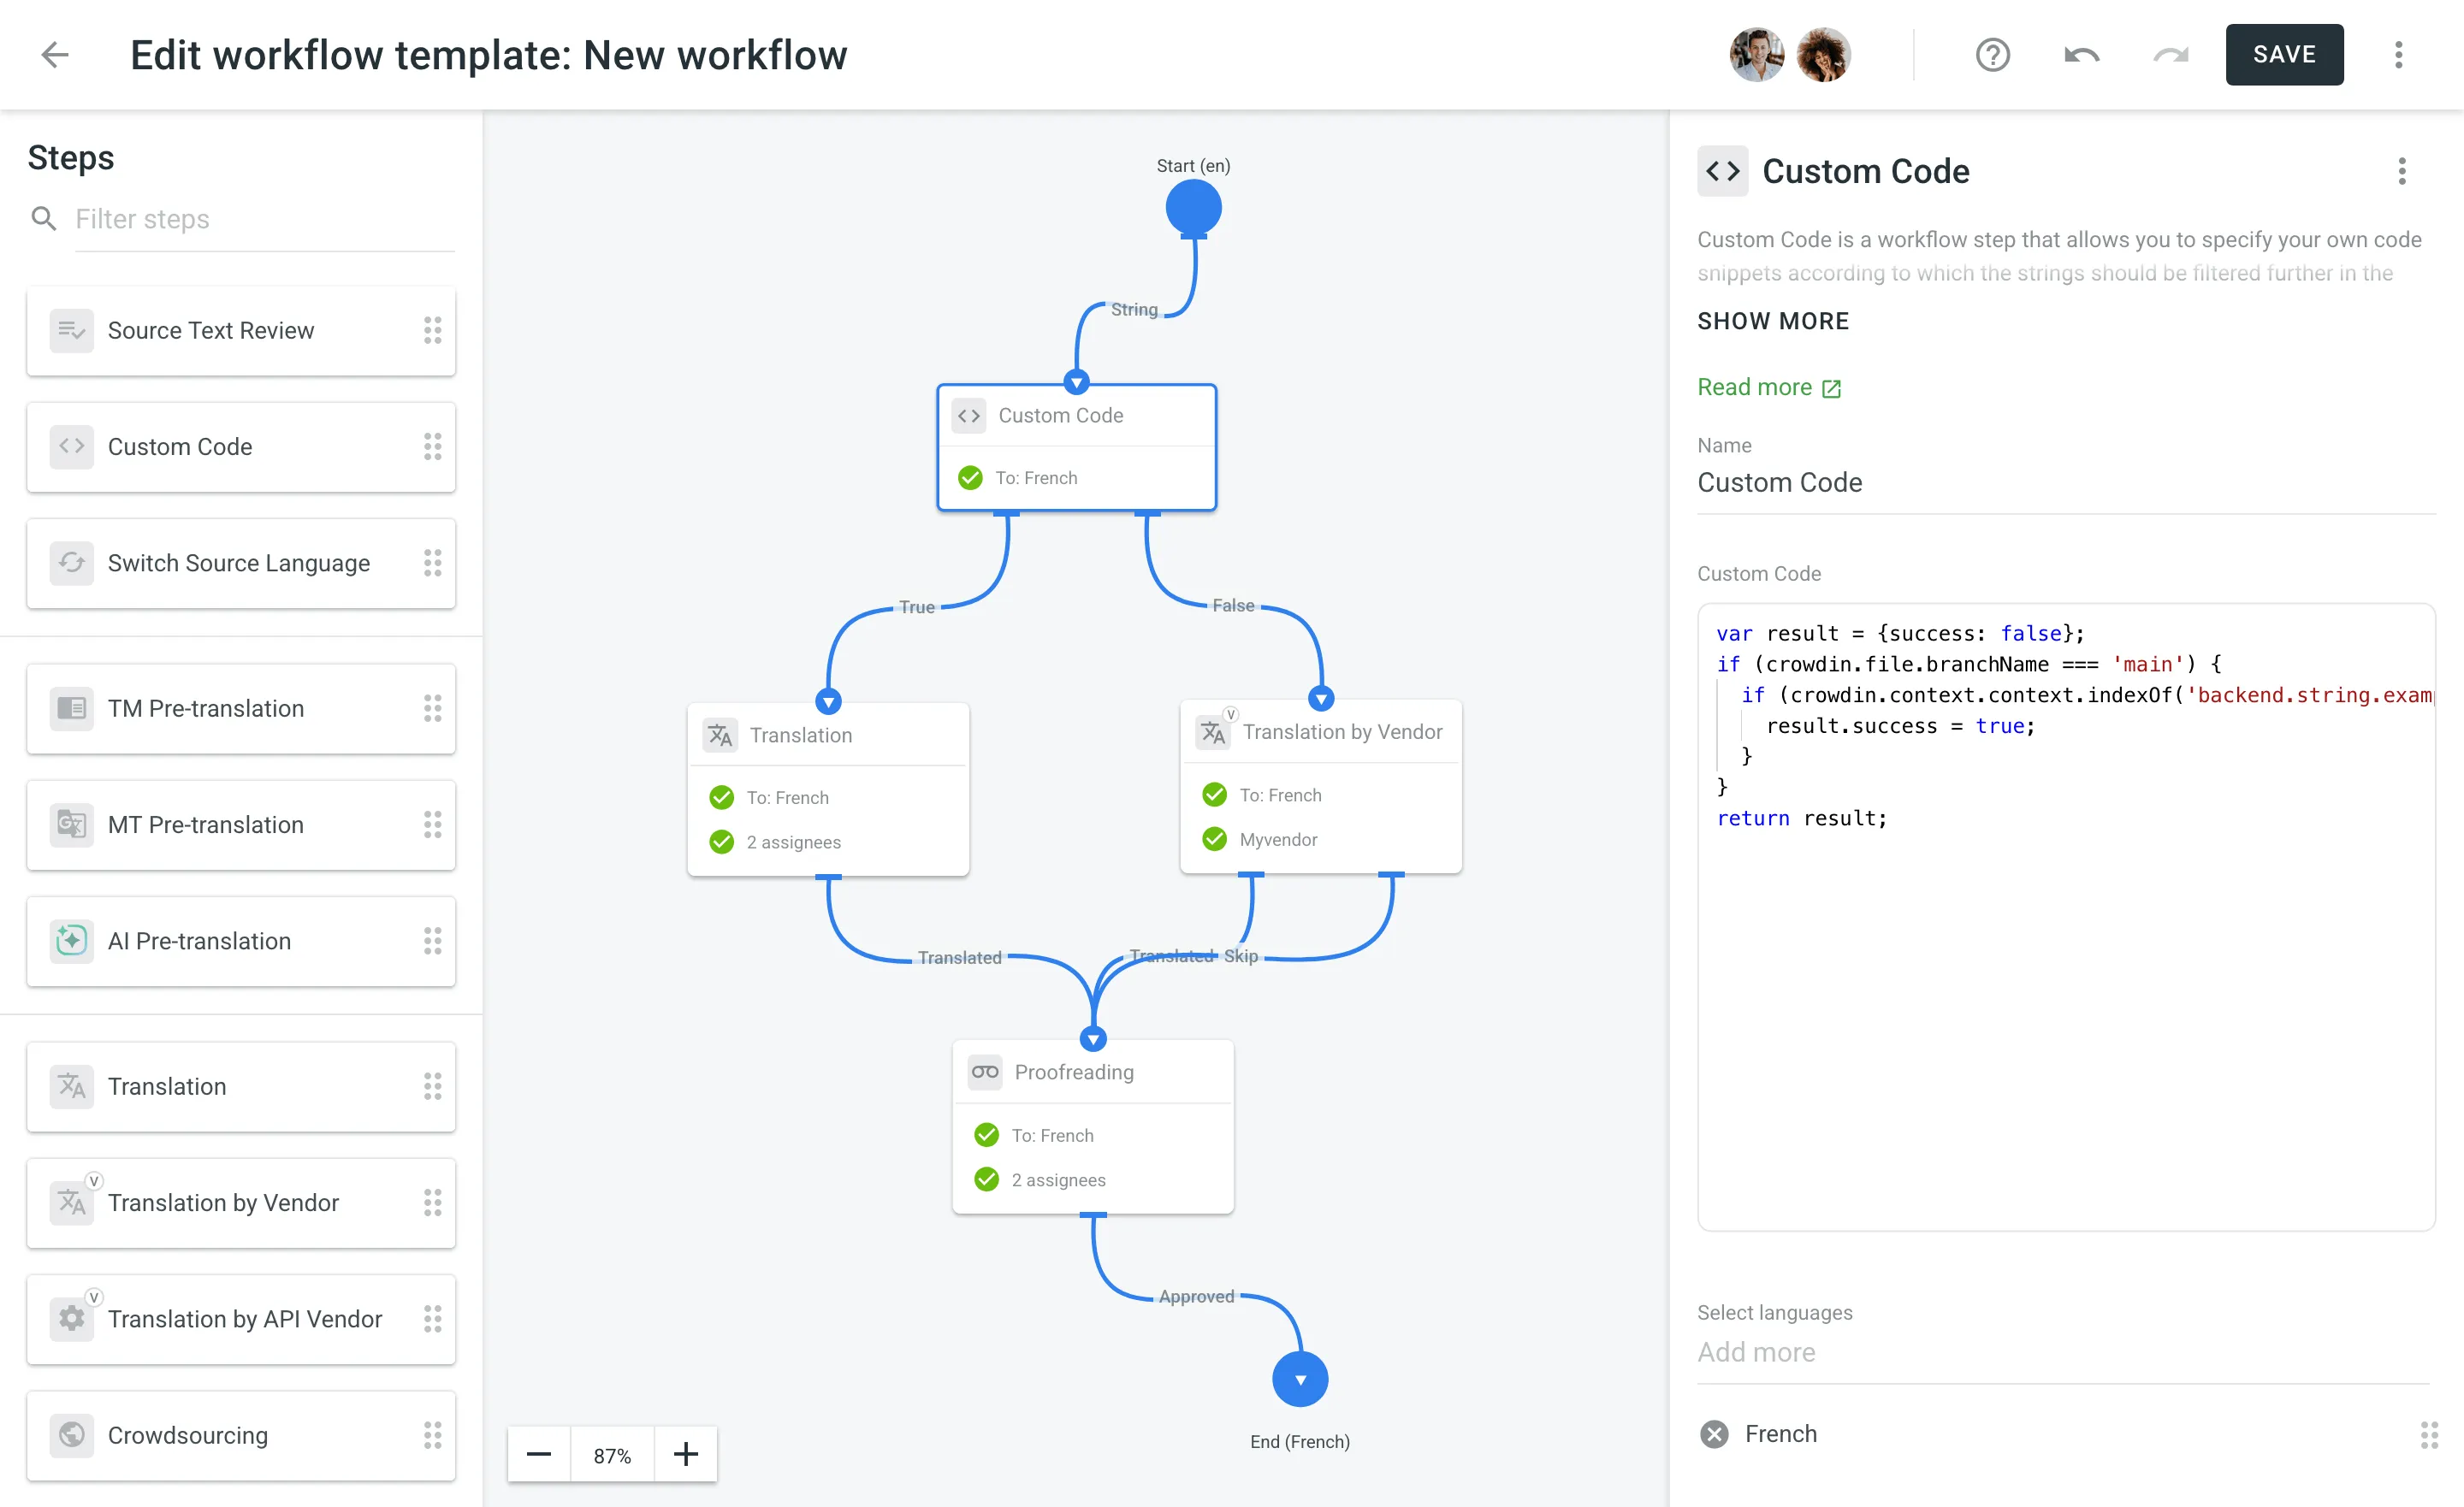Image resolution: width=2464 pixels, height=1507 pixels.
Task: Remove French from selected languages
Action: [x=1714, y=1433]
